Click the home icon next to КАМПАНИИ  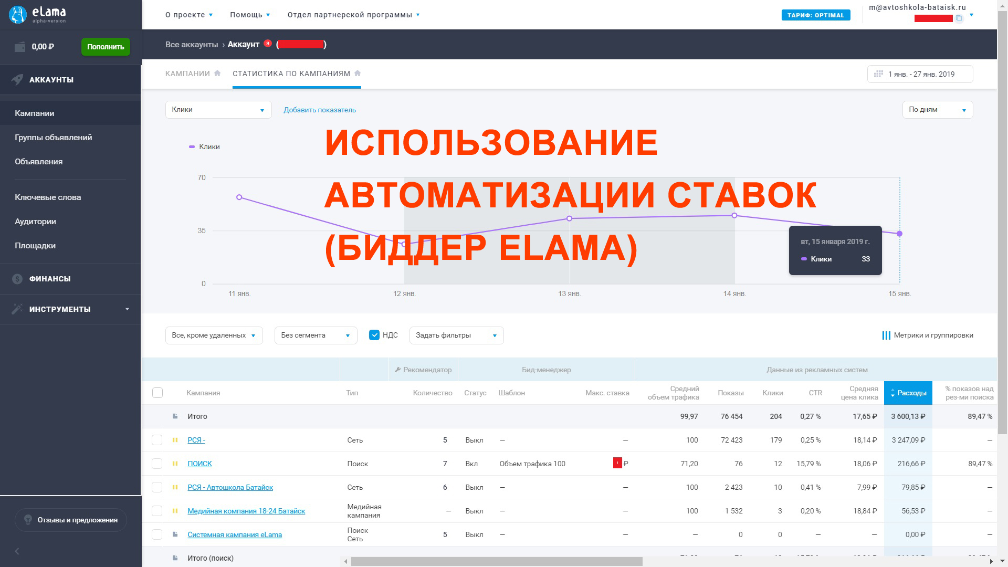(x=217, y=73)
